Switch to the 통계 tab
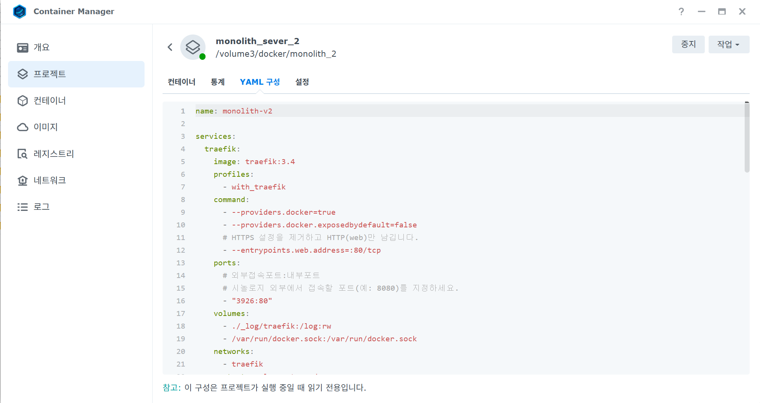This screenshot has width=760, height=403. tap(217, 82)
